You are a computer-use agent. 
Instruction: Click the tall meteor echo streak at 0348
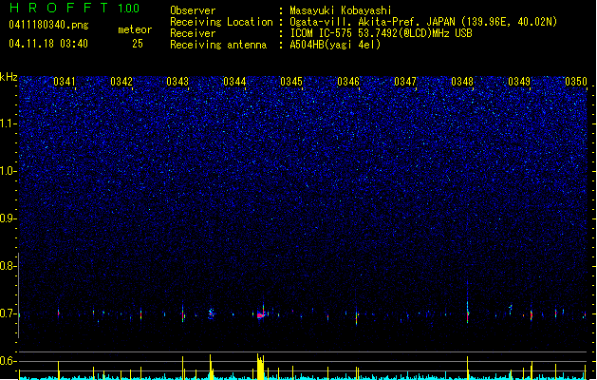point(468,303)
